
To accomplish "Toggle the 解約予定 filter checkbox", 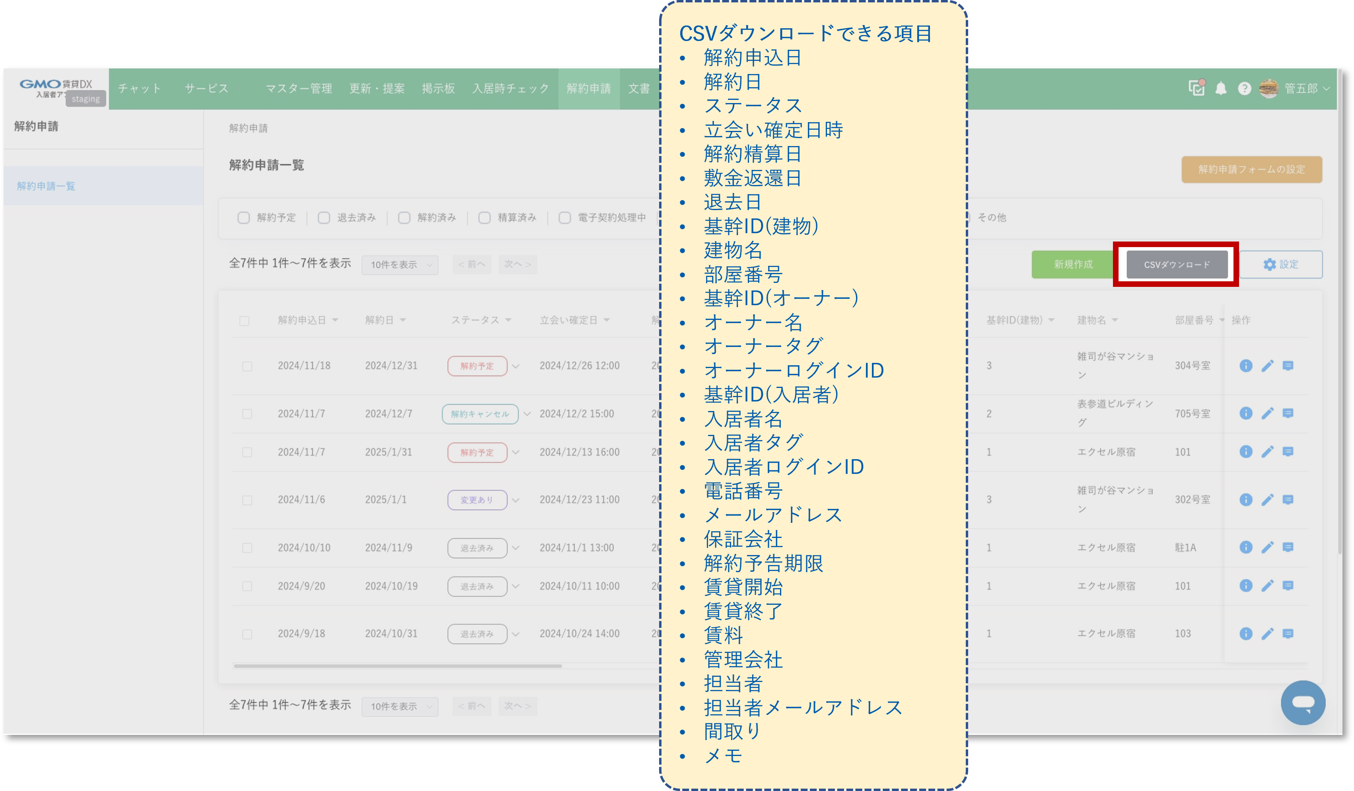I will click(x=243, y=218).
